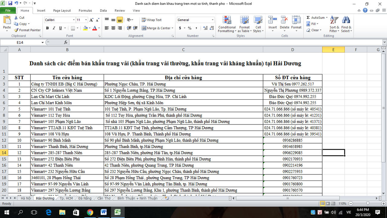The width and height of the screenshot is (387, 218).
Task: Open the Conditional Formatting menu
Action: (227, 24)
